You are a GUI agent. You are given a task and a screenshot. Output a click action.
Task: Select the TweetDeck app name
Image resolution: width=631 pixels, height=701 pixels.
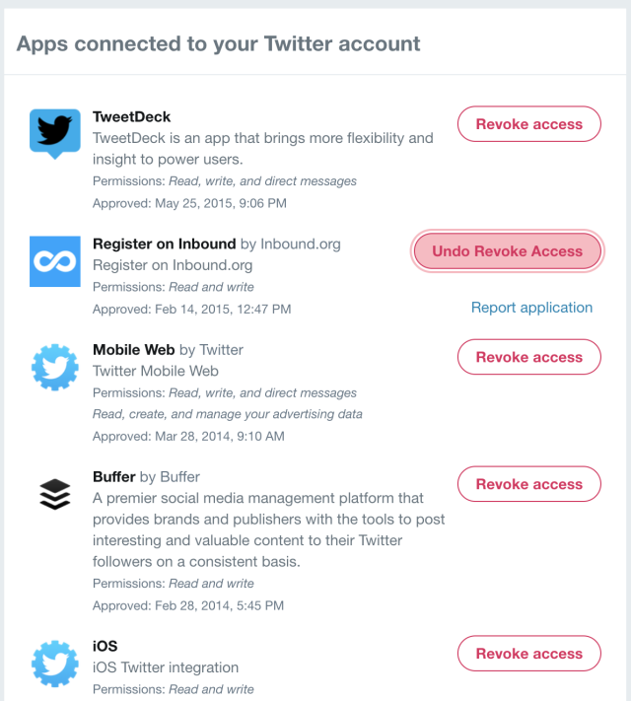coord(131,117)
